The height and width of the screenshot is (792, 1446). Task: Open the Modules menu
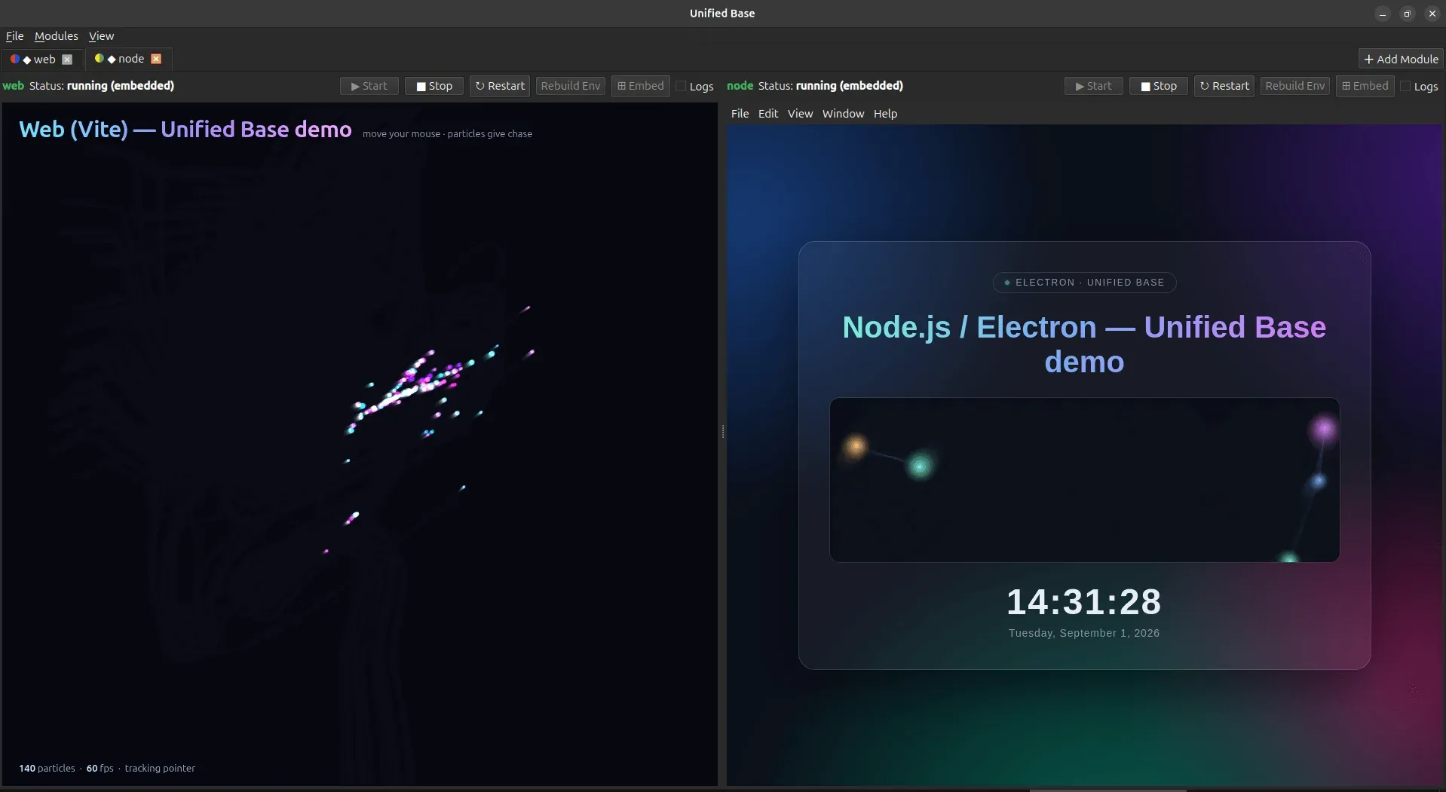pos(56,35)
